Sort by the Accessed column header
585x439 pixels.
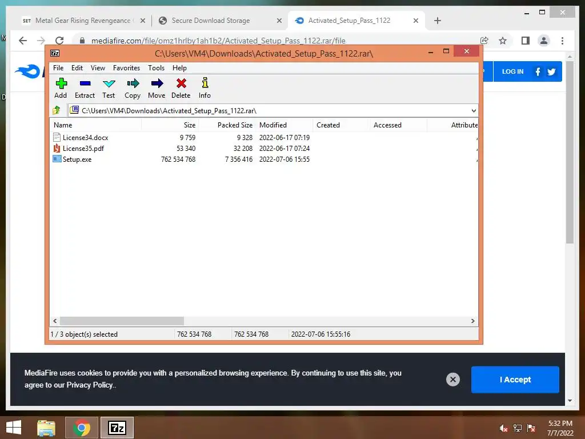click(398, 125)
